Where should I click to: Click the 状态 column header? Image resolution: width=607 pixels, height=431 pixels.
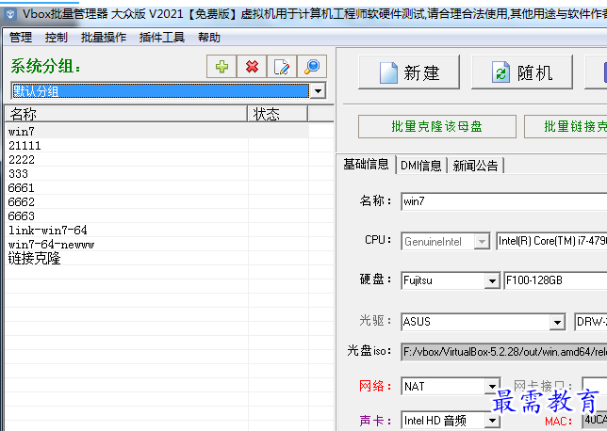(277, 114)
